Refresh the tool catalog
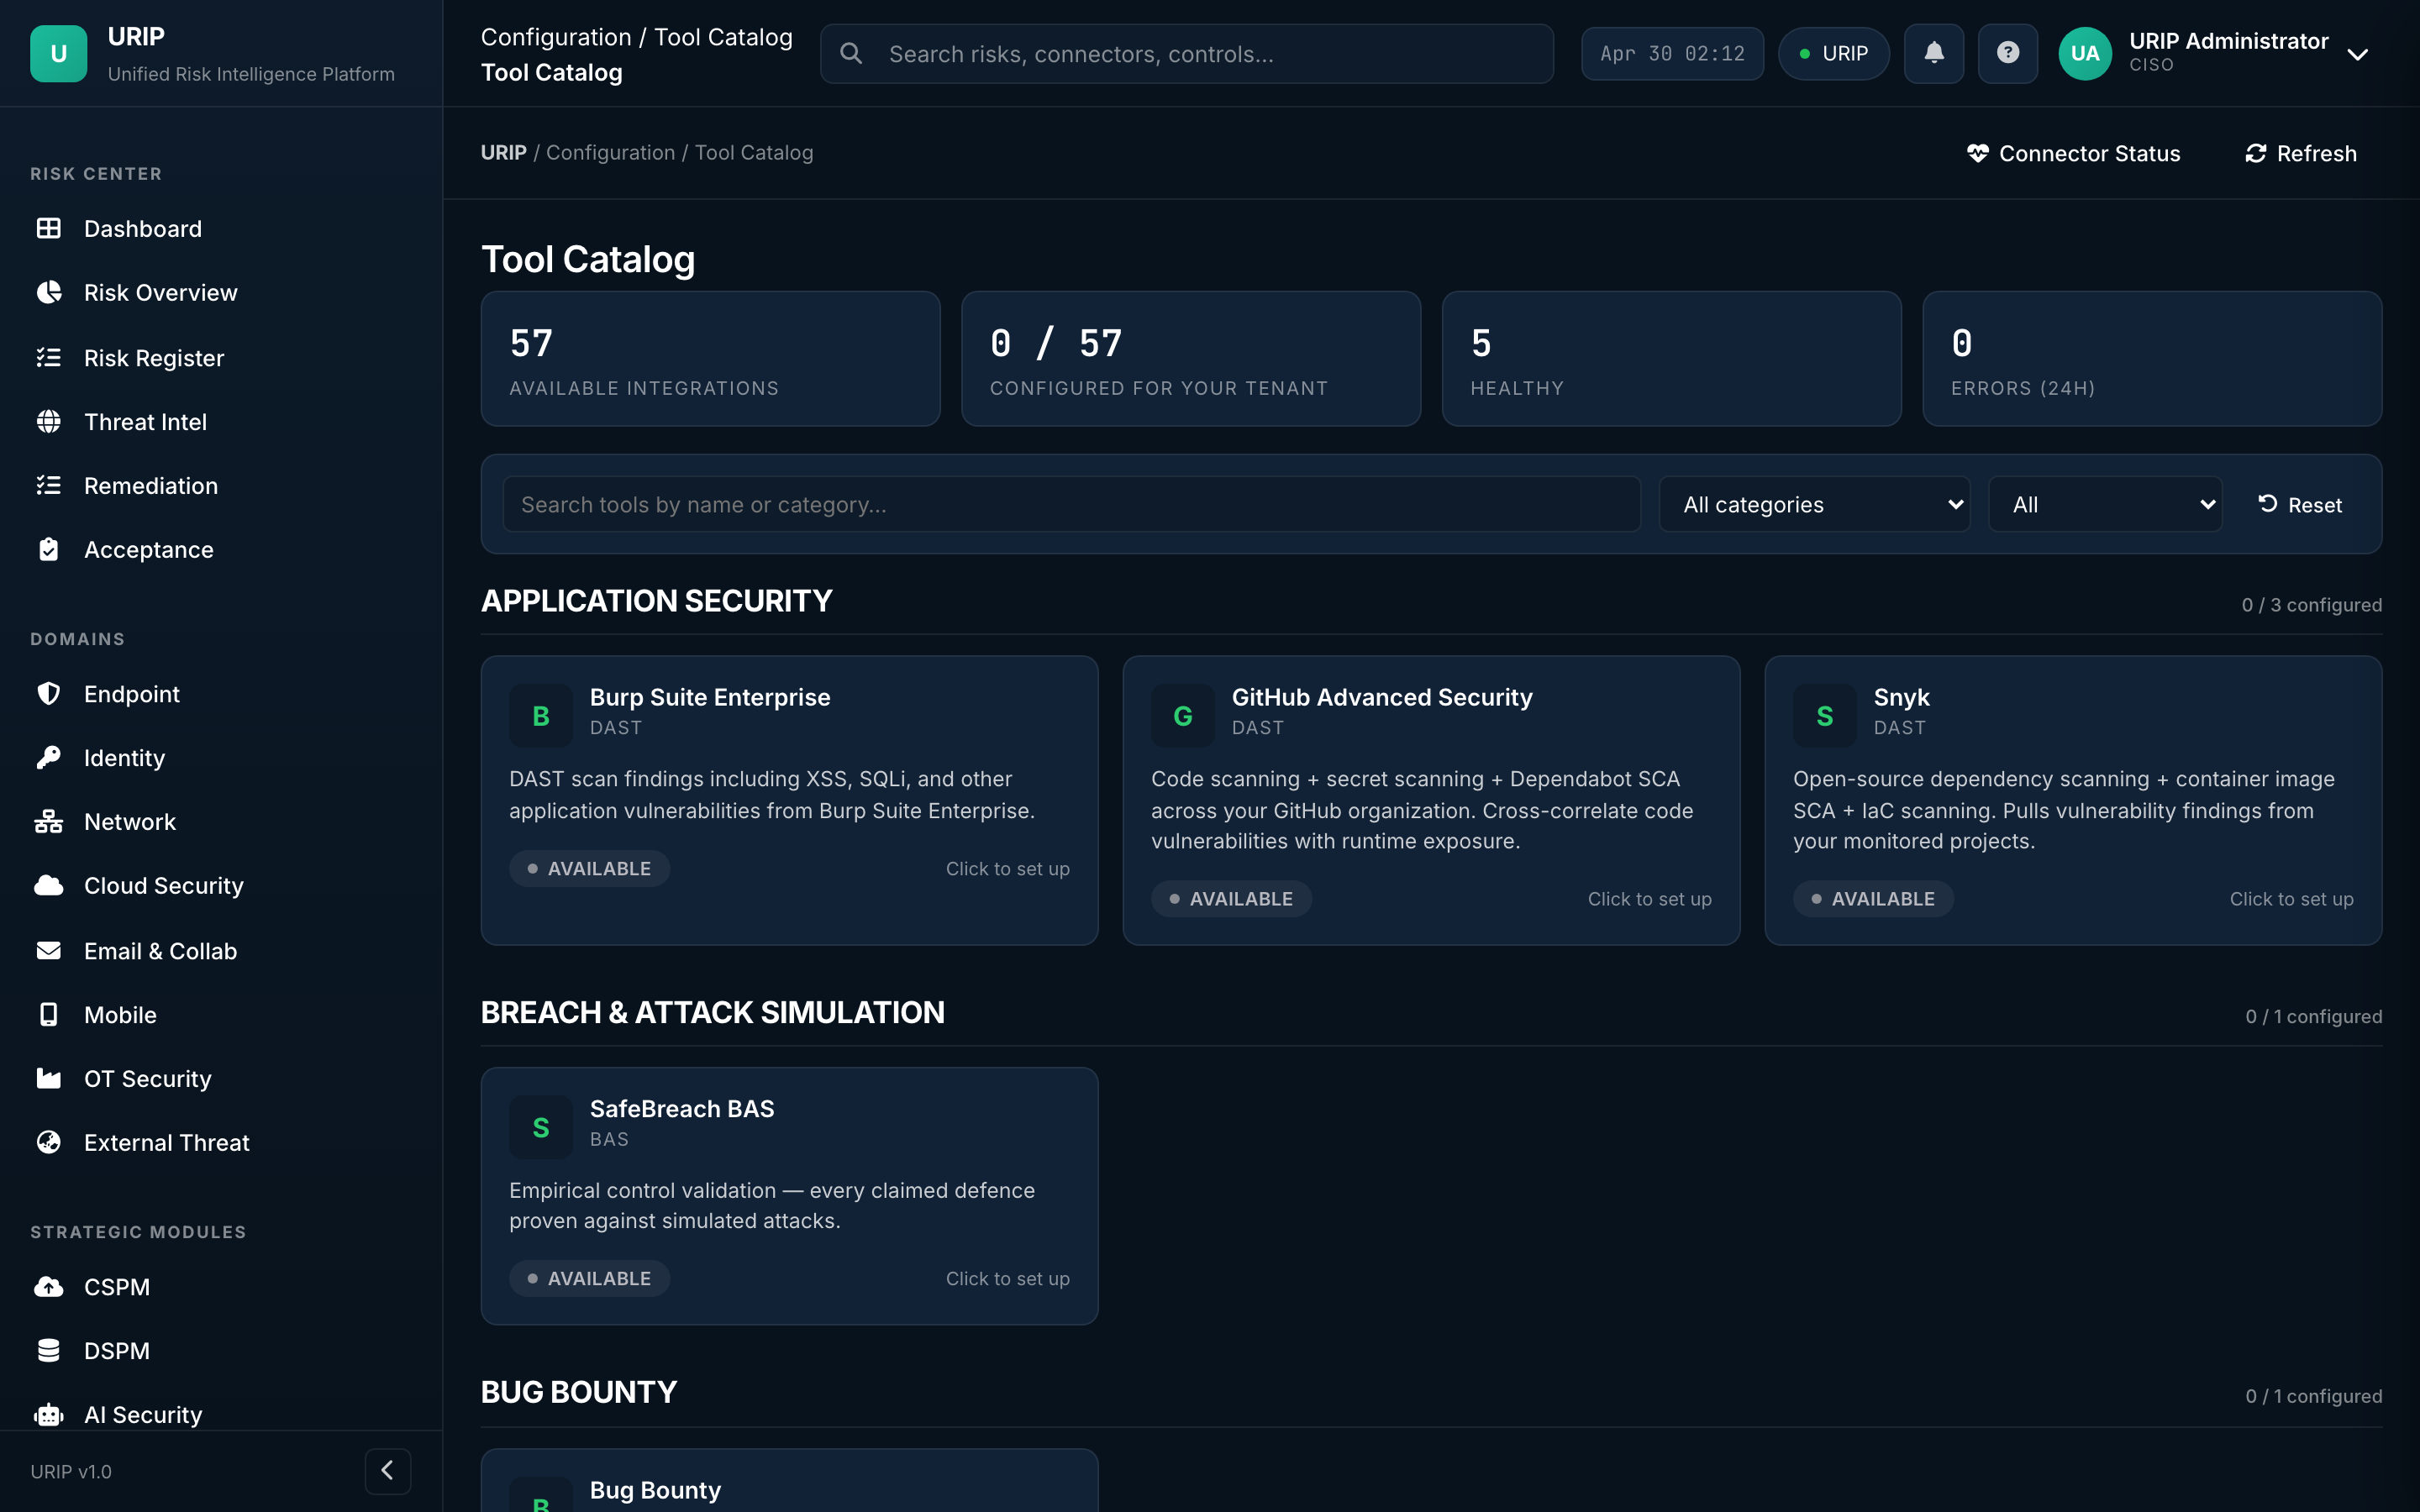The width and height of the screenshot is (2420, 1512). click(x=2300, y=153)
